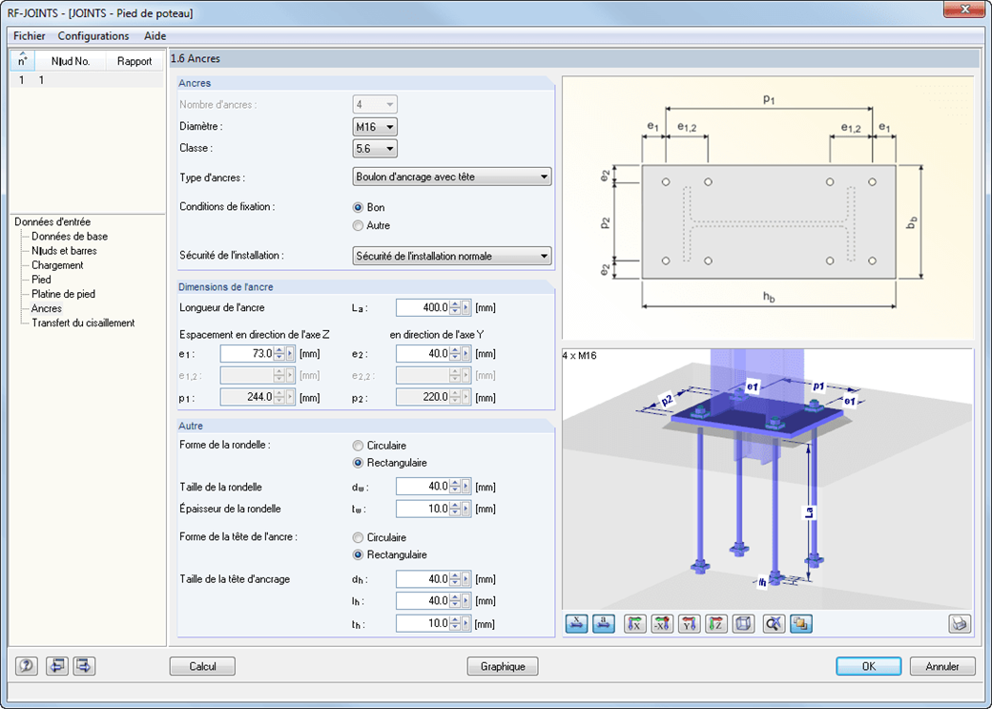Viewport: 992px width, 709px height.
Task: Open arrow menu beside La length field
Action: (466, 308)
